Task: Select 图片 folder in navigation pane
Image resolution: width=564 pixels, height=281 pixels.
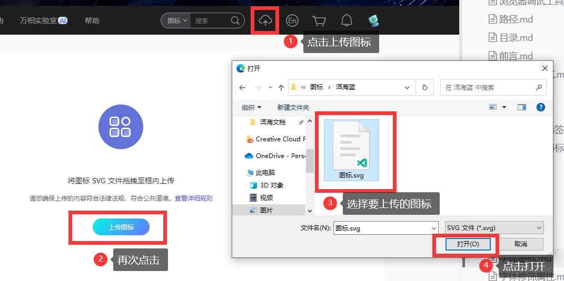Action: tap(261, 210)
